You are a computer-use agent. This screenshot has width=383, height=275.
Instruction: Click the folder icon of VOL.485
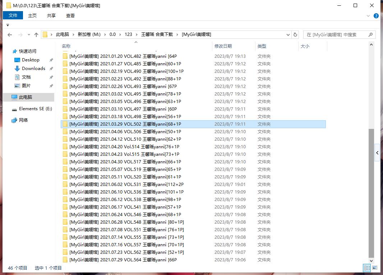[65, 64]
